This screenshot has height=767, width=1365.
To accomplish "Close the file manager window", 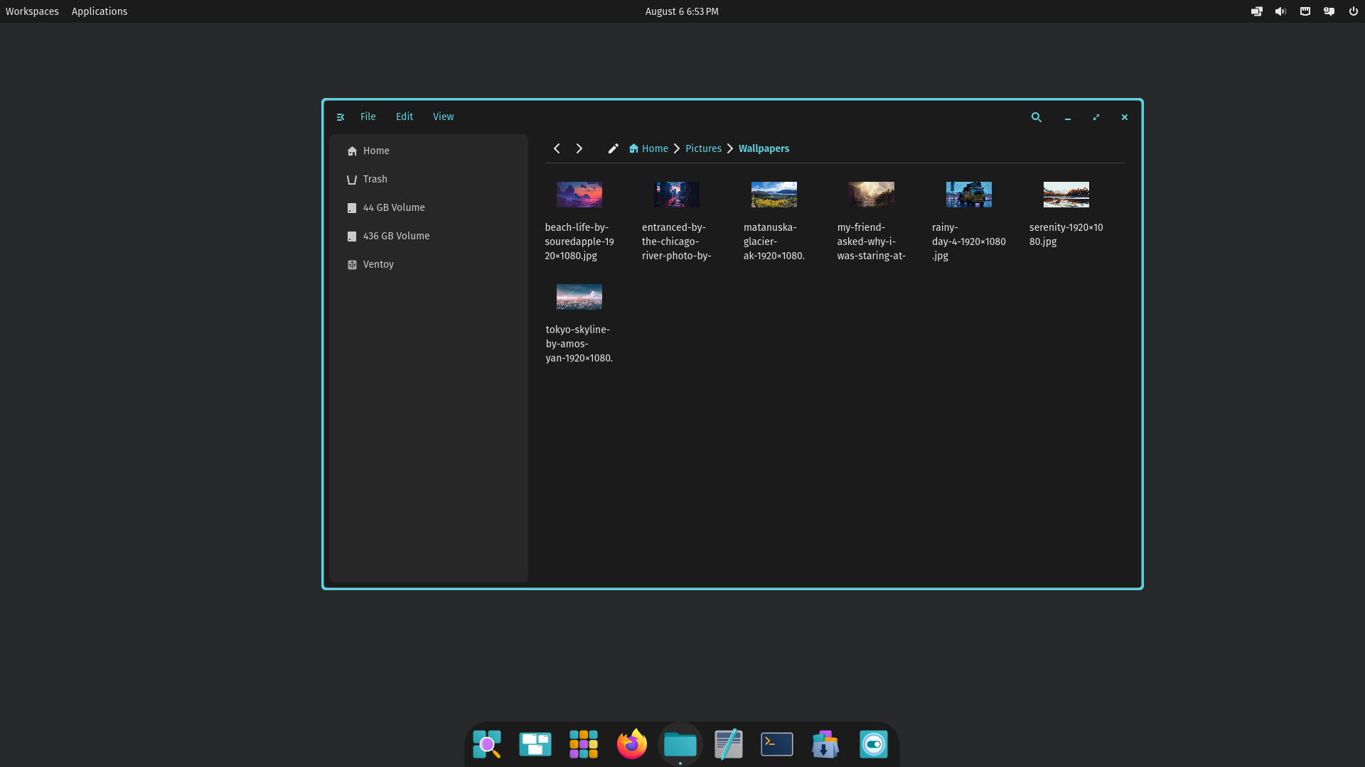I will click(1125, 117).
